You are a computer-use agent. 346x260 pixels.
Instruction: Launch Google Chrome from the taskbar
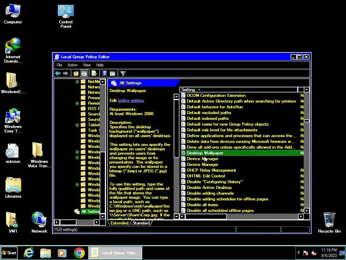(x=79, y=253)
